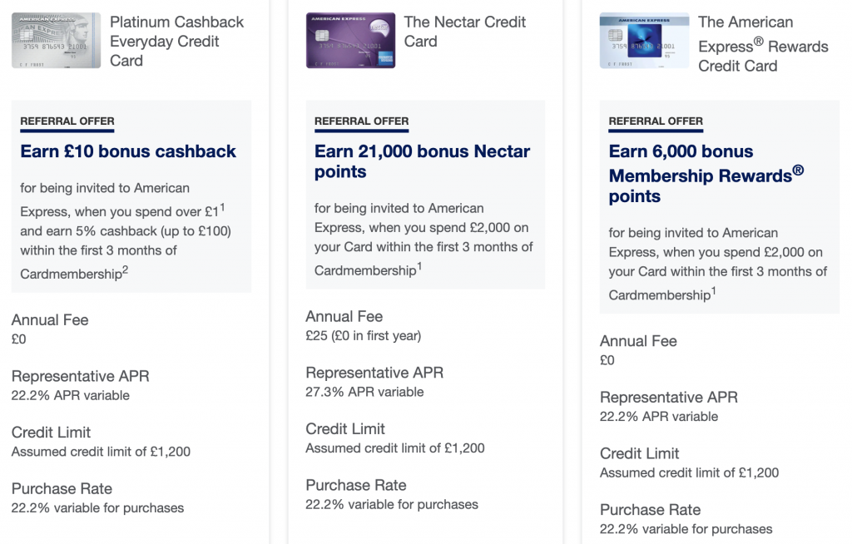Click the Nectar £25 annual fee text

(363, 336)
